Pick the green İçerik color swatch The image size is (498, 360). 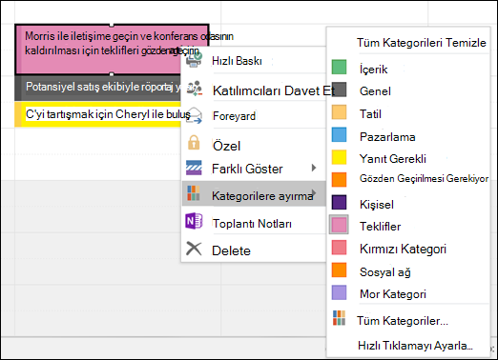[339, 67]
